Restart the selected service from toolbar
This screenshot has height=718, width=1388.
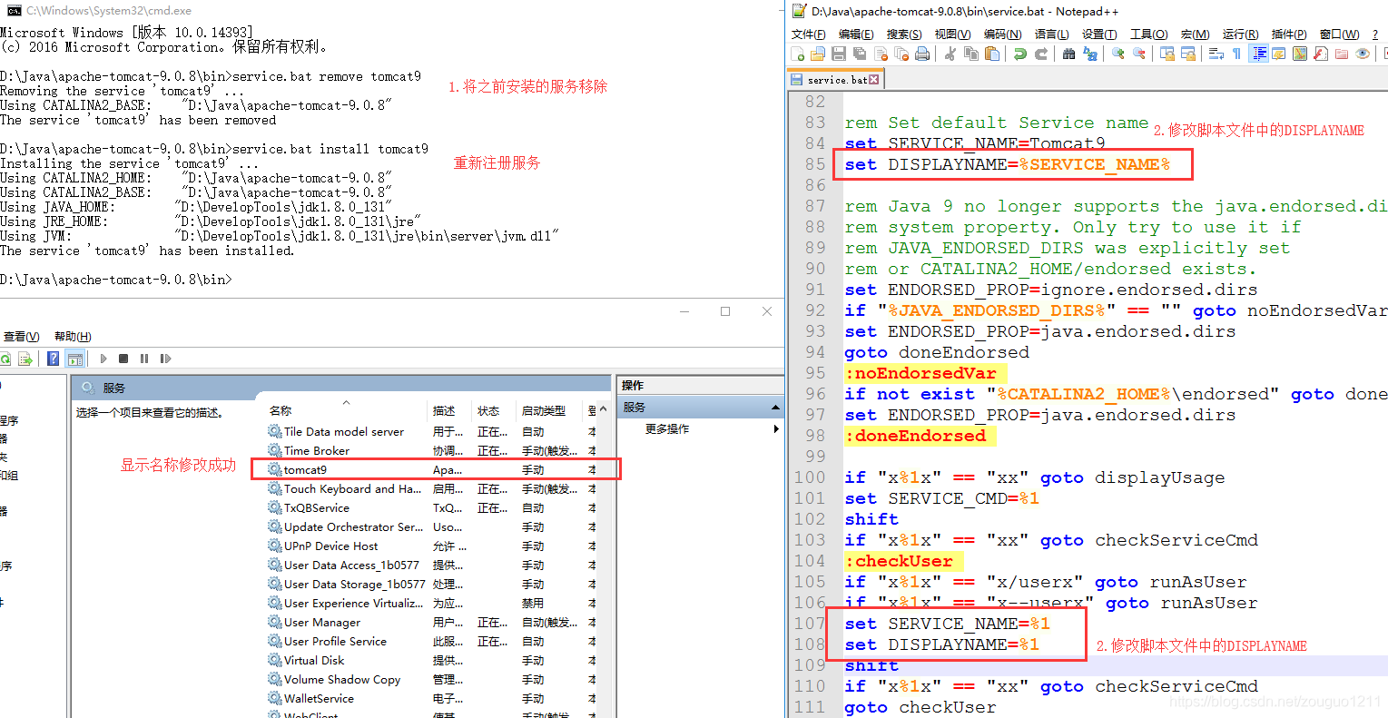tap(165, 359)
